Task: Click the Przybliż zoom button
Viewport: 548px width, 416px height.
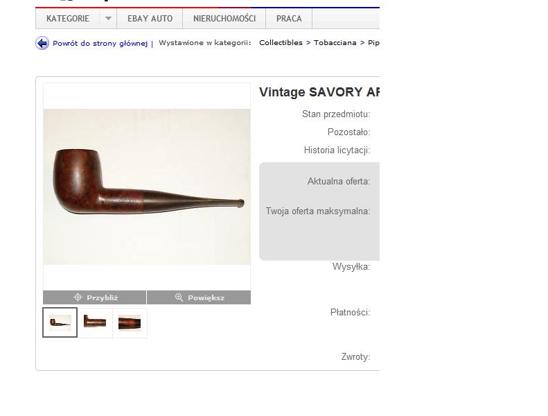Action: coord(95,297)
